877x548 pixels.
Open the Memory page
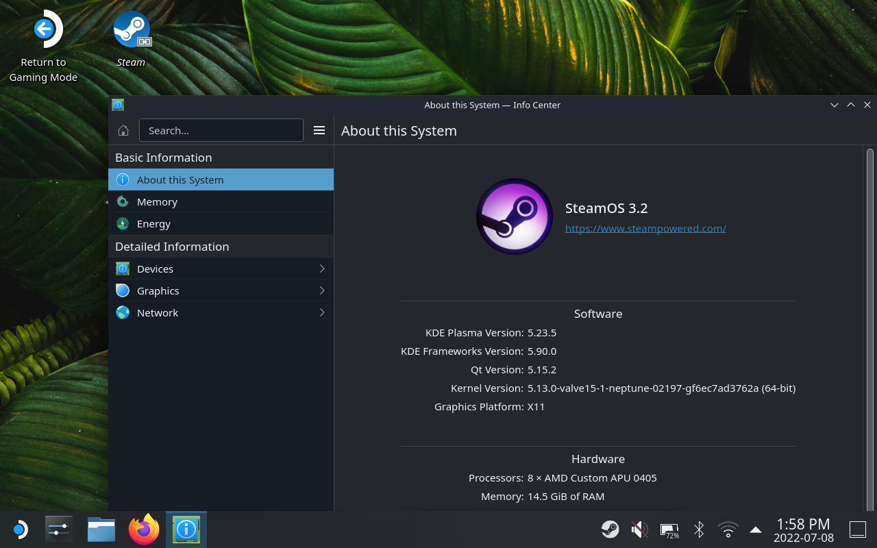[x=221, y=201]
